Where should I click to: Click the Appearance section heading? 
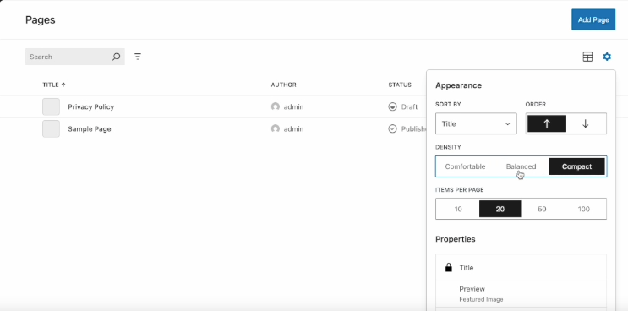coord(459,85)
